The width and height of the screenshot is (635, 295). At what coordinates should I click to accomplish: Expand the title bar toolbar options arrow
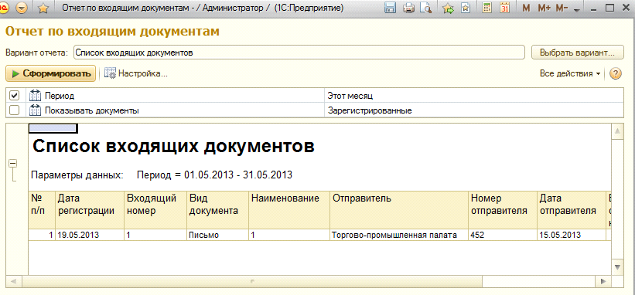[578, 10]
